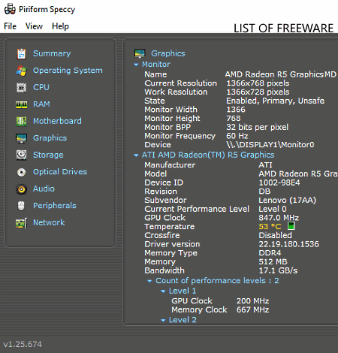
Task: Click the Optical Drives disc icon
Action: click(x=21, y=172)
